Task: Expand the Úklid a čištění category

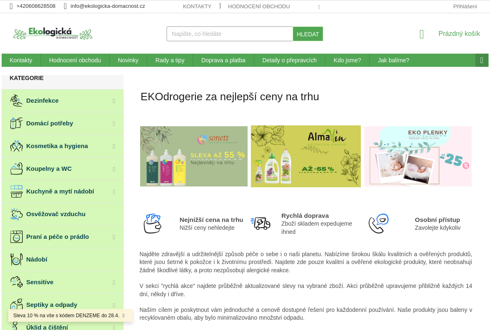Action: coord(114,328)
